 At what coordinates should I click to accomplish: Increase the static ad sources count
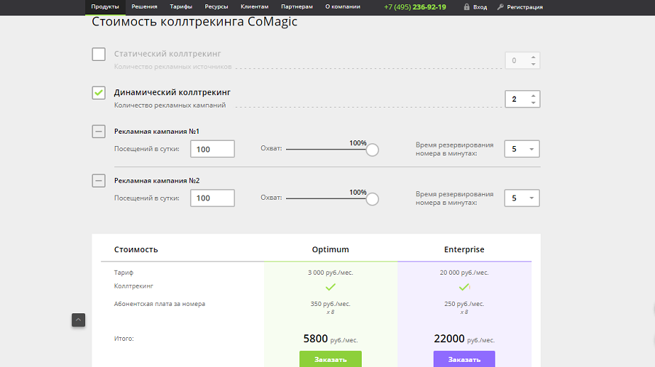pos(533,57)
